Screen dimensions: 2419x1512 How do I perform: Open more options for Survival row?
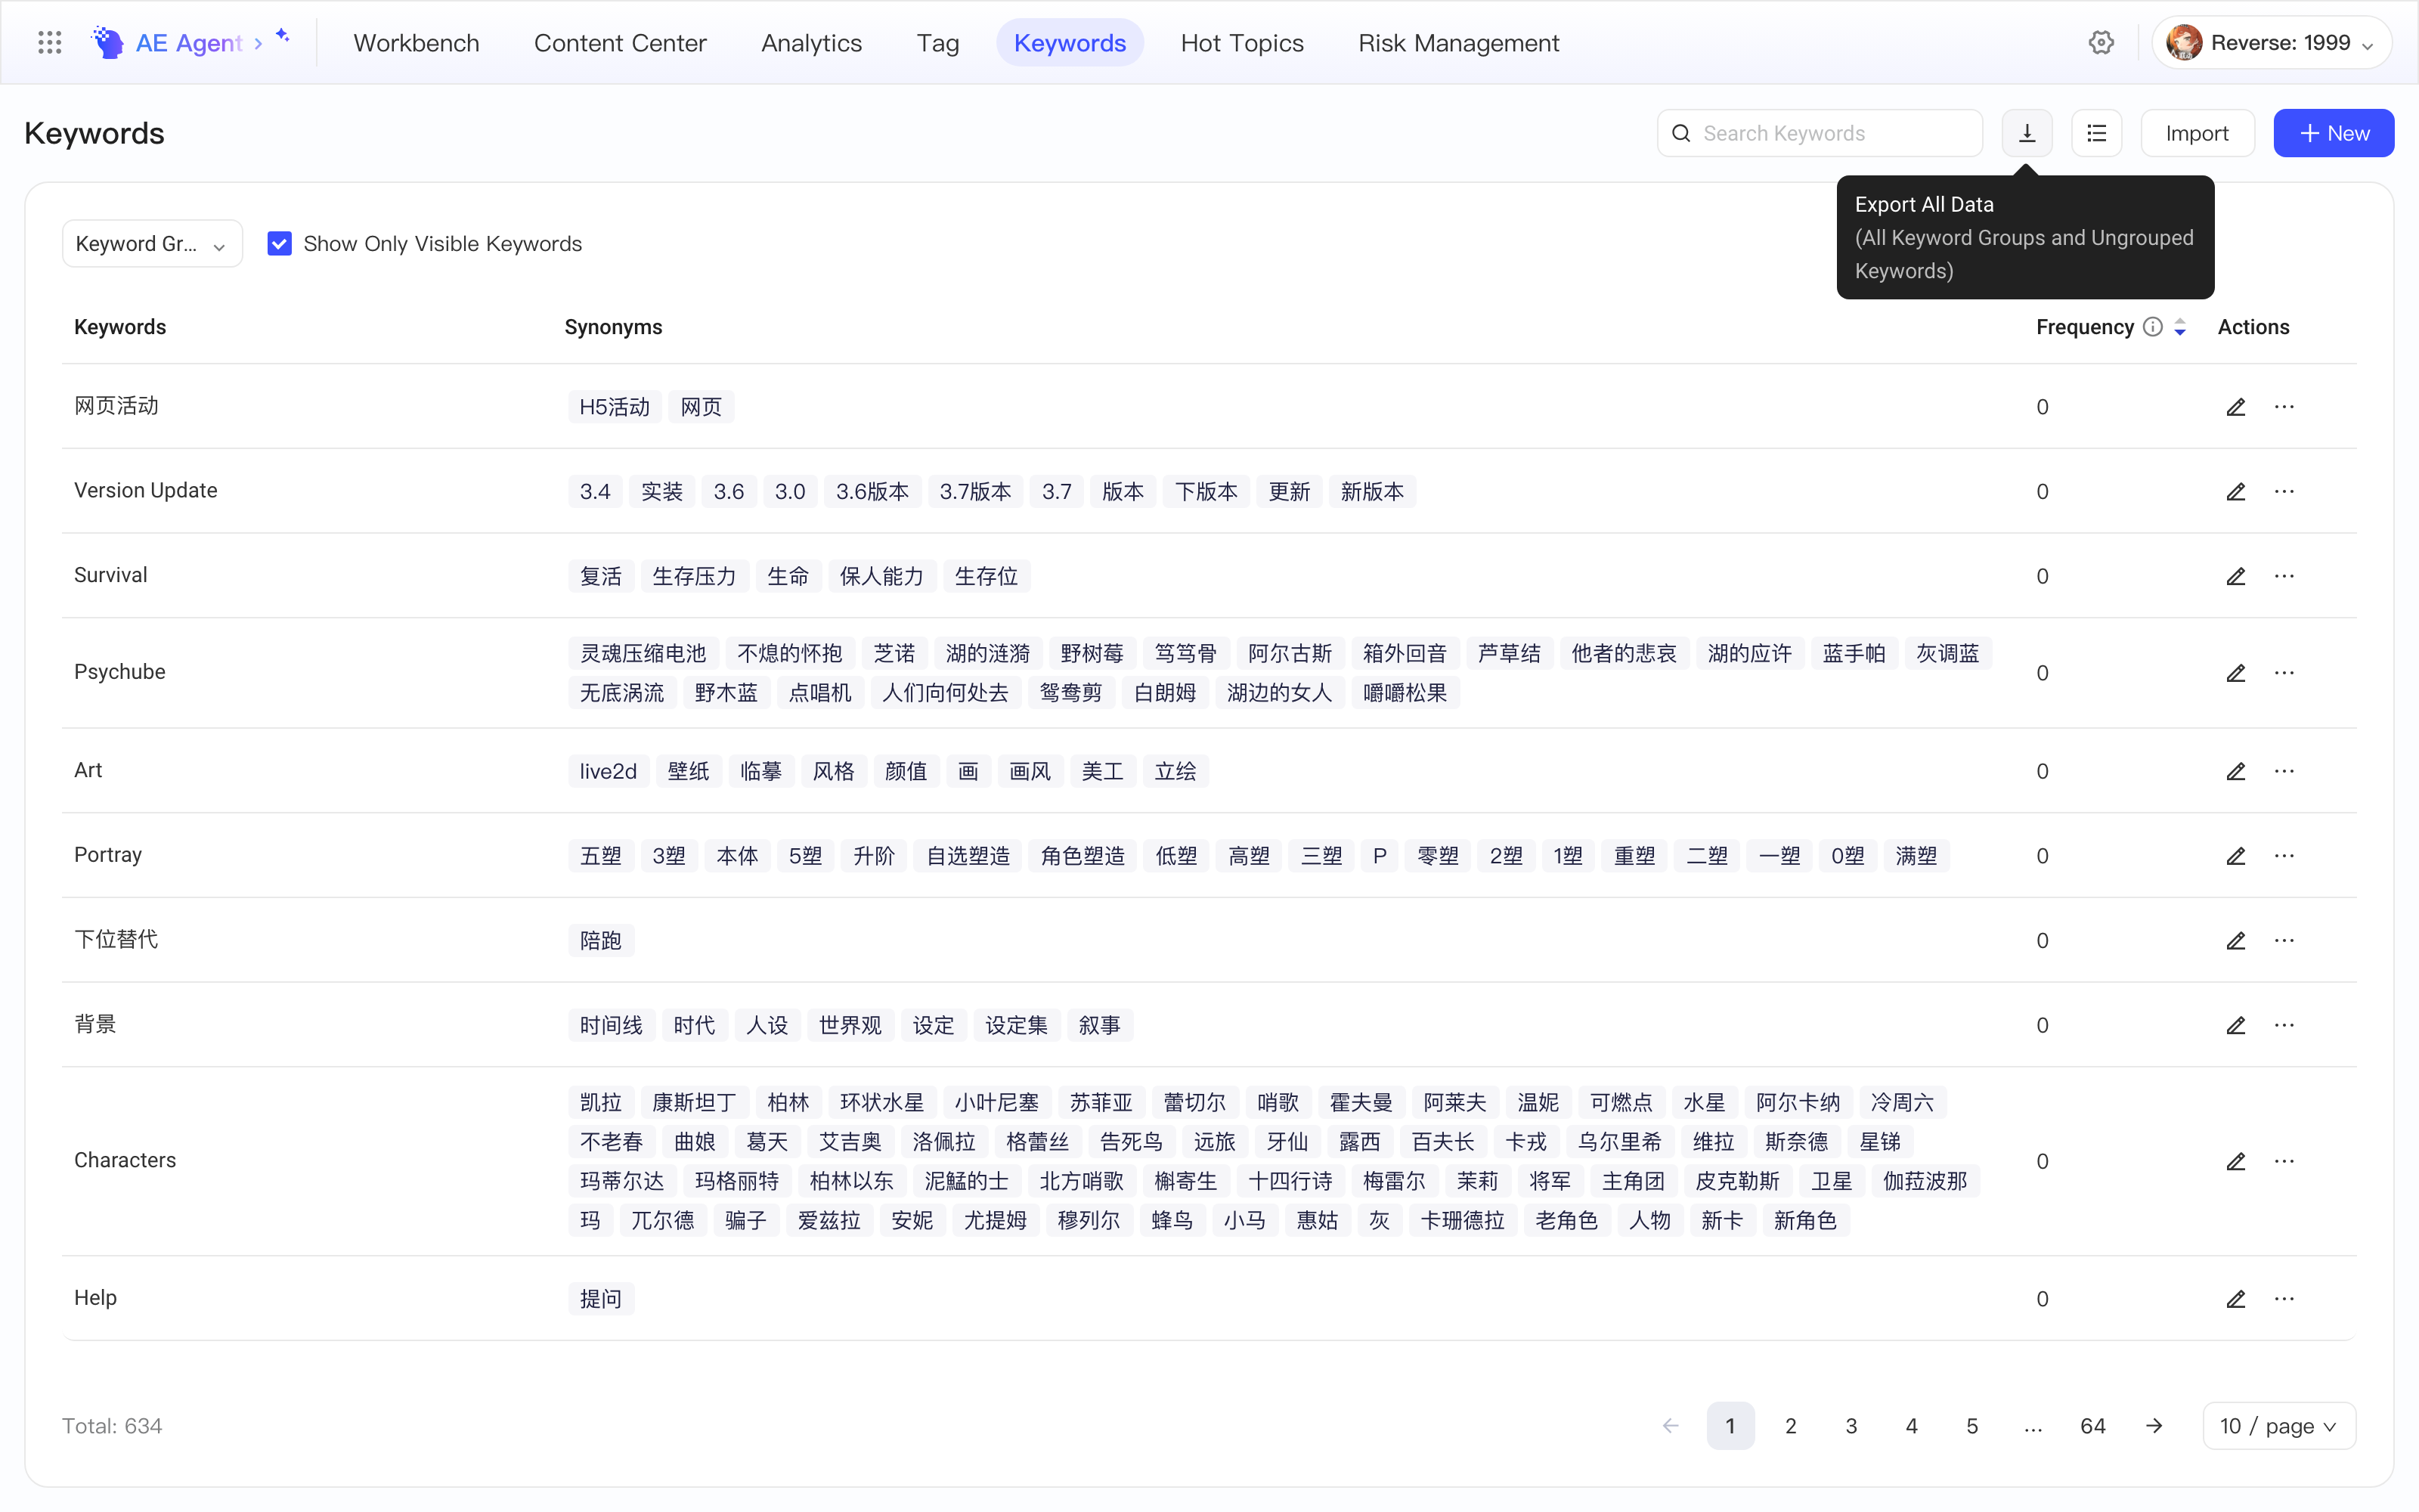tap(2284, 576)
